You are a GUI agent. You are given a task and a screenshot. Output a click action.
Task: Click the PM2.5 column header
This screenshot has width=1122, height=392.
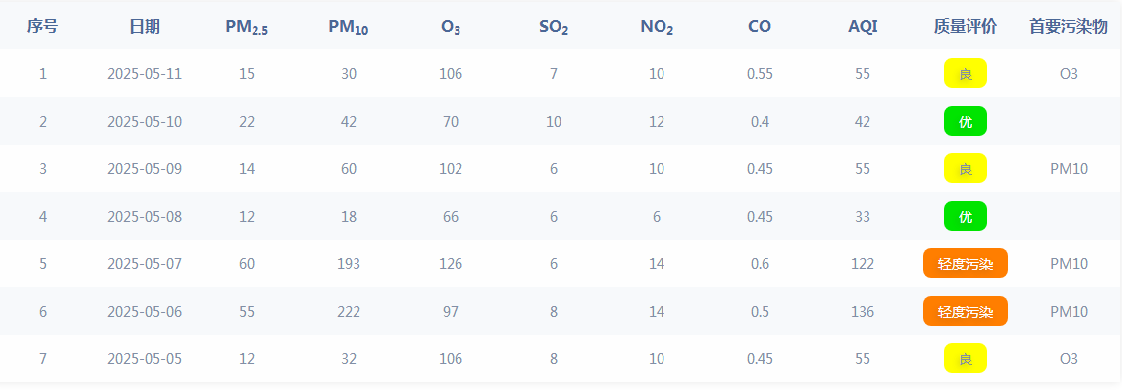[x=247, y=27]
